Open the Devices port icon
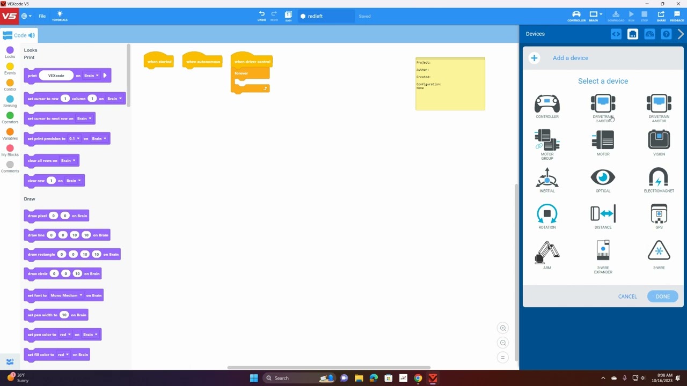 pyautogui.click(x=633, y=34)
